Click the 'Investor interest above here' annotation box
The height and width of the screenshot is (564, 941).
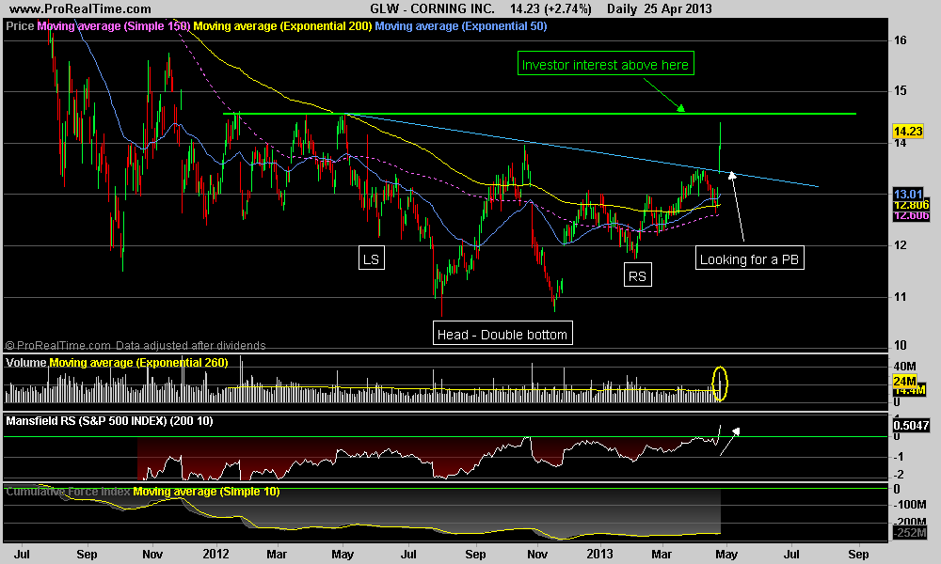tap(605, 64)
